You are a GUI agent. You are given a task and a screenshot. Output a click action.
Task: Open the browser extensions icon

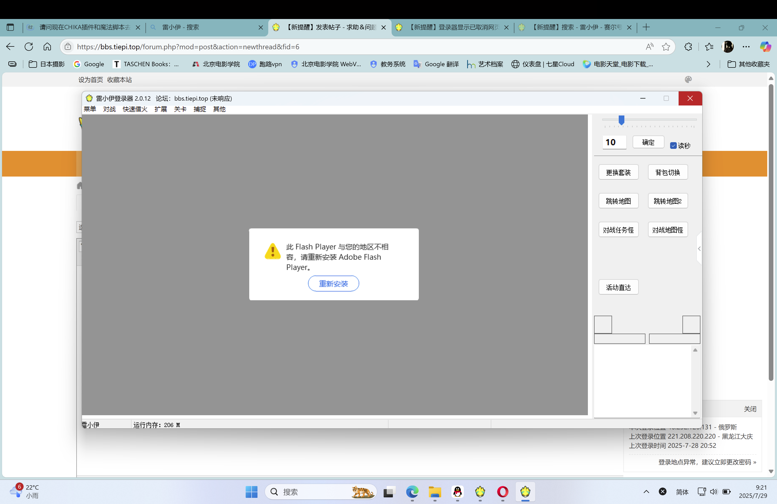point(688,47)
